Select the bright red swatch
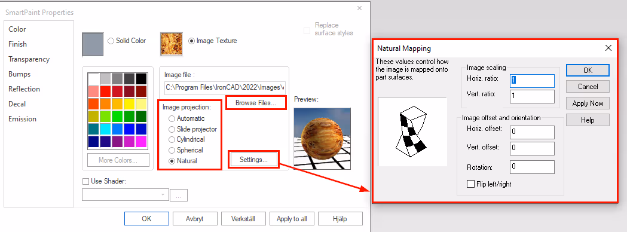The width and height of the screenshot is (627, 232). [x=105, y=91]
